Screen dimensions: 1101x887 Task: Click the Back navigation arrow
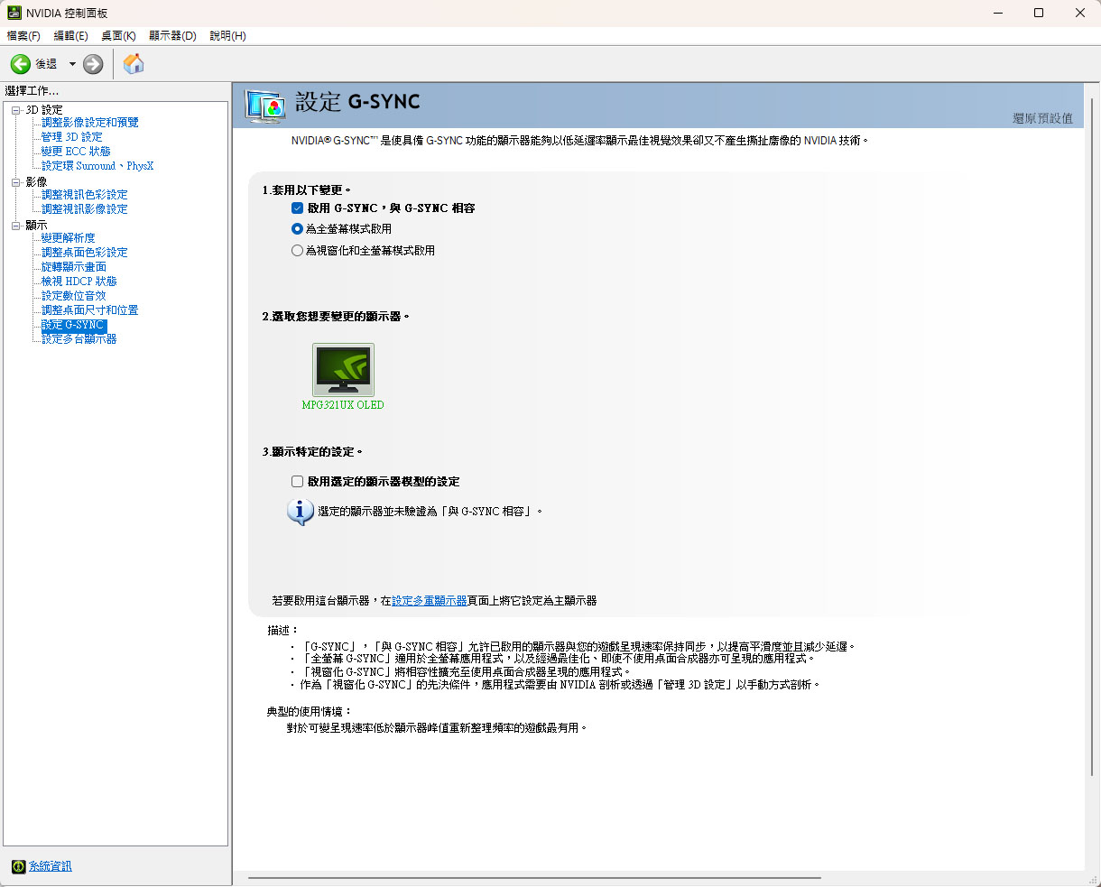[x=19, y=63]
